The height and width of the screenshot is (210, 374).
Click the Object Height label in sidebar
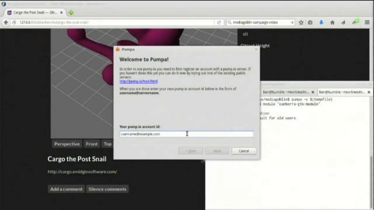click(x=255, y=45)
